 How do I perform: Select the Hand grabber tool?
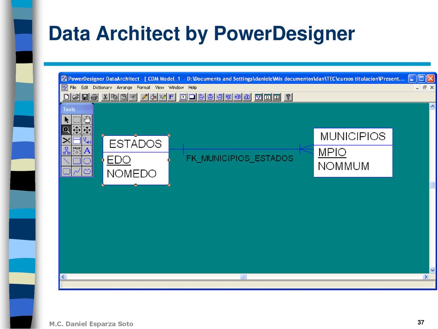click(87, 120)
